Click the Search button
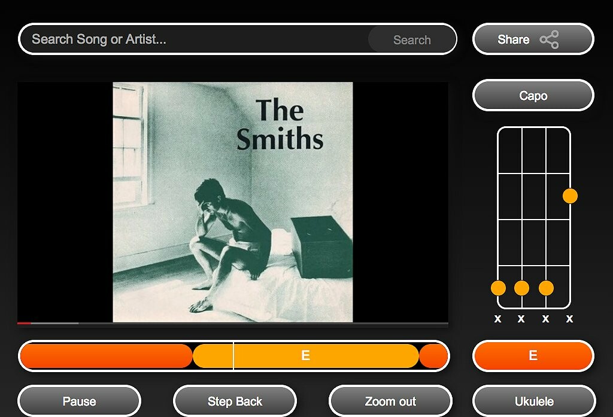The width and height of the screenshot is (613, 417). pos(412,39)
